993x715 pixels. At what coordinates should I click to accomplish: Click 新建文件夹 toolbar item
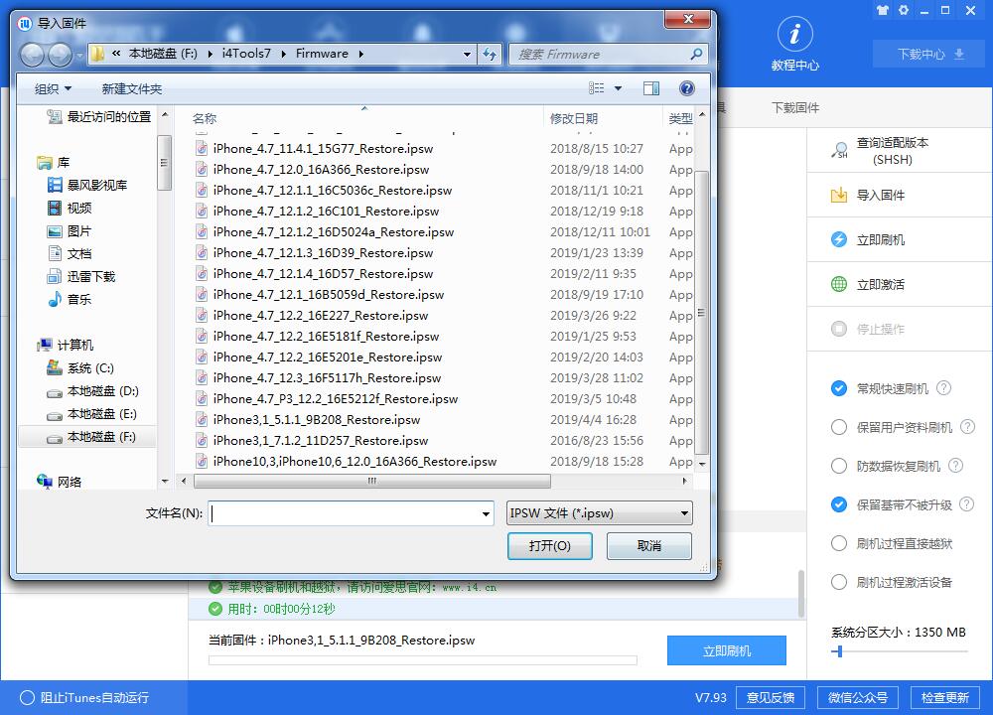click(132, 88)
